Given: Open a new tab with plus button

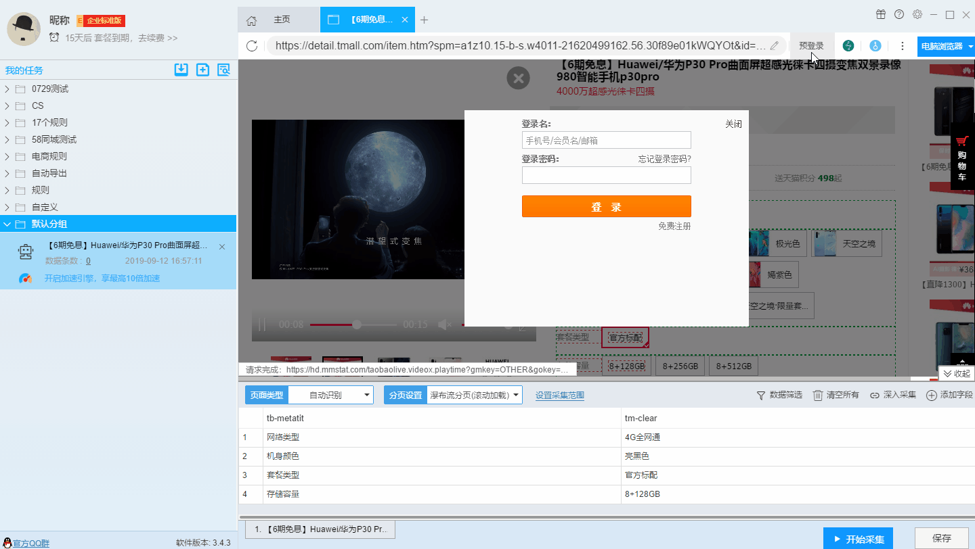Looking at the screenshot, I should click(x=425, y=20).
